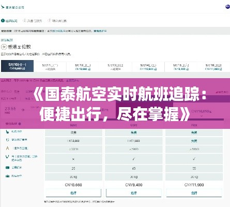Select the 5月16日 date tab
The width and height of the screenshot is (230, 207).
coord(213,67)
